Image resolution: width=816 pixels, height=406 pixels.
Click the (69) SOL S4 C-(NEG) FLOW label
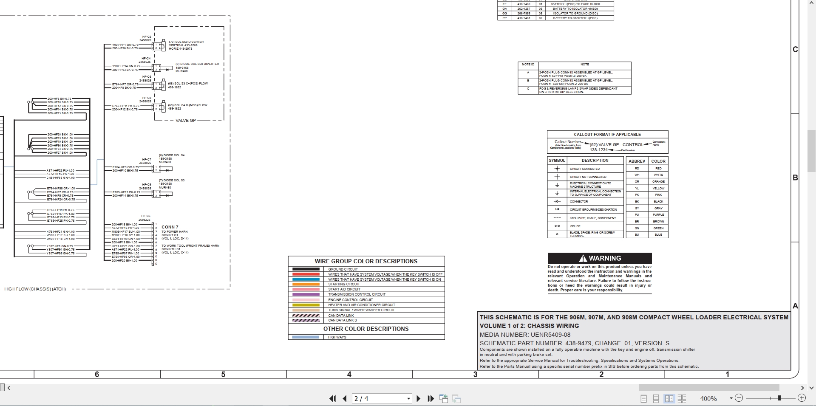tap(187, 105)
